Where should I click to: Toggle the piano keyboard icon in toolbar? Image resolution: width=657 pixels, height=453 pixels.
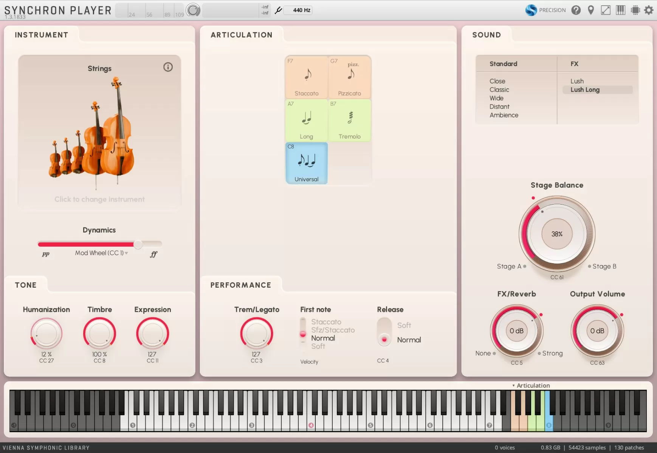[x=620, y=10]
